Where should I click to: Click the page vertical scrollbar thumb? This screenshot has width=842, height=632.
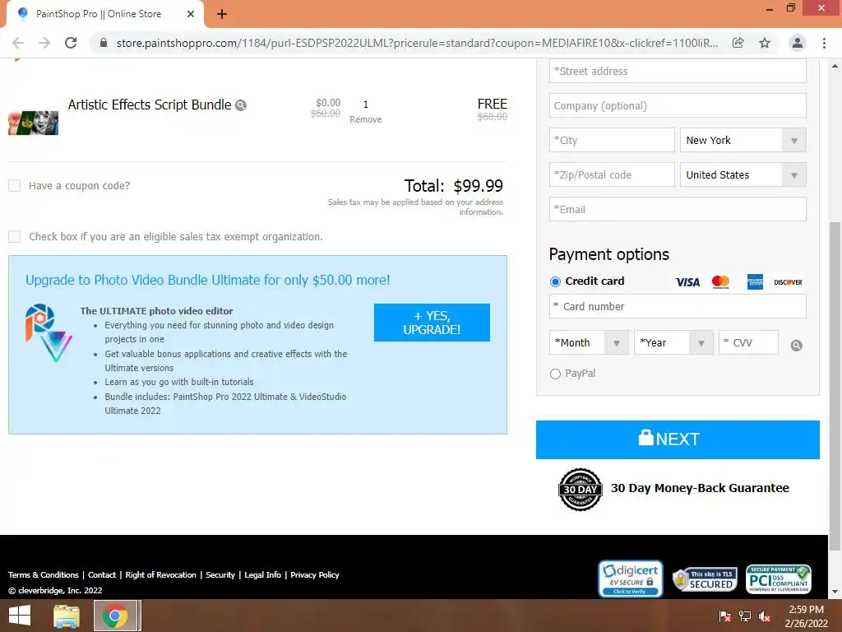point(835,386)
